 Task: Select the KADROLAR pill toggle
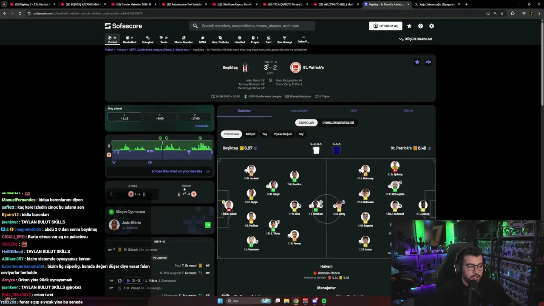[306, 123]
